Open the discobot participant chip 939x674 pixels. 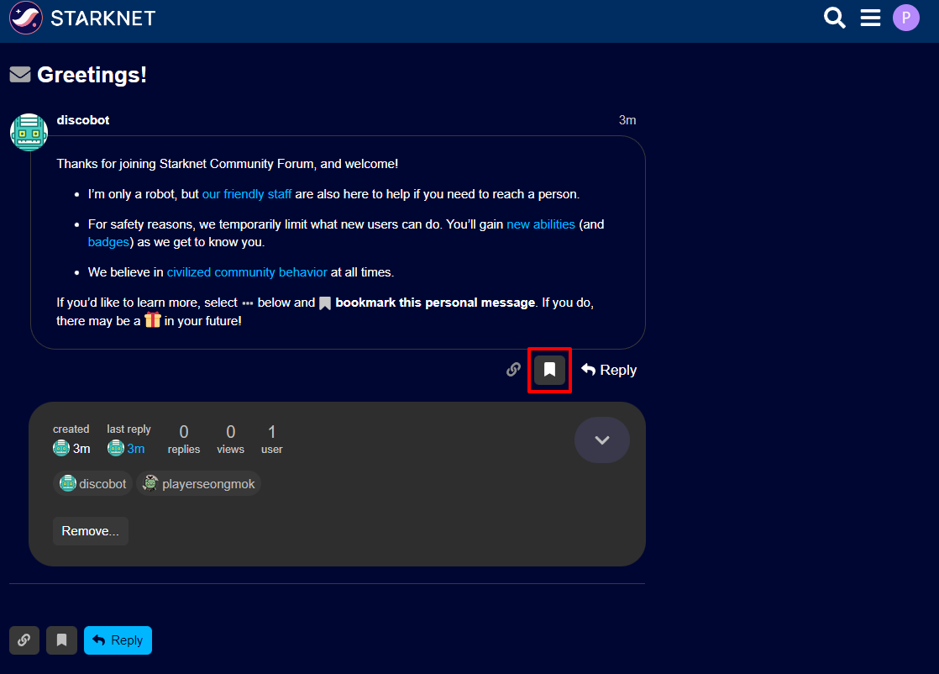[x=93, y=483]
